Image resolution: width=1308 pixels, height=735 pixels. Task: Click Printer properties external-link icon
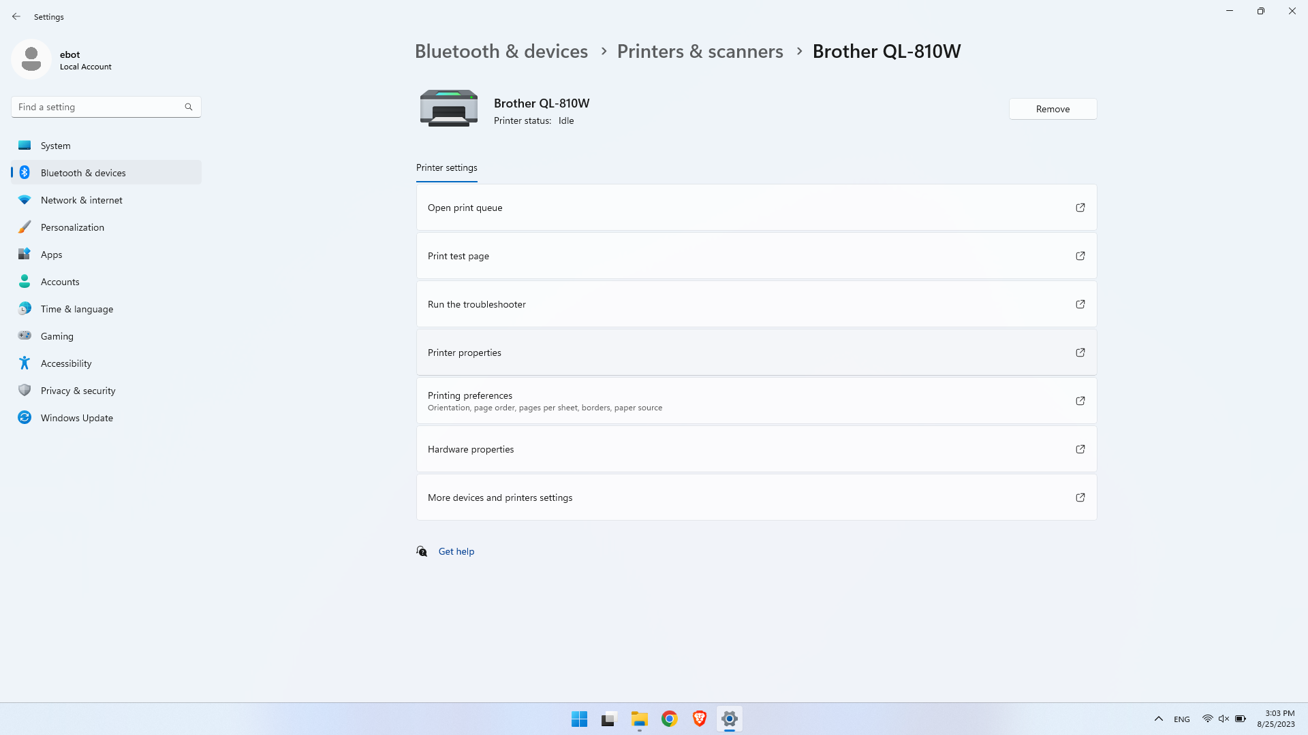tap(1080, 353)
